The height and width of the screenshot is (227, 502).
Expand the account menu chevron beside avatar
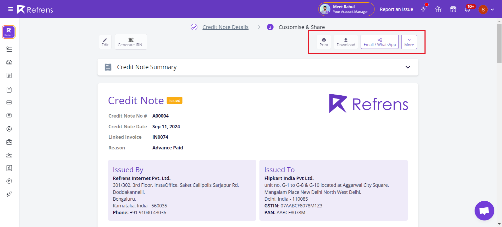492,9
